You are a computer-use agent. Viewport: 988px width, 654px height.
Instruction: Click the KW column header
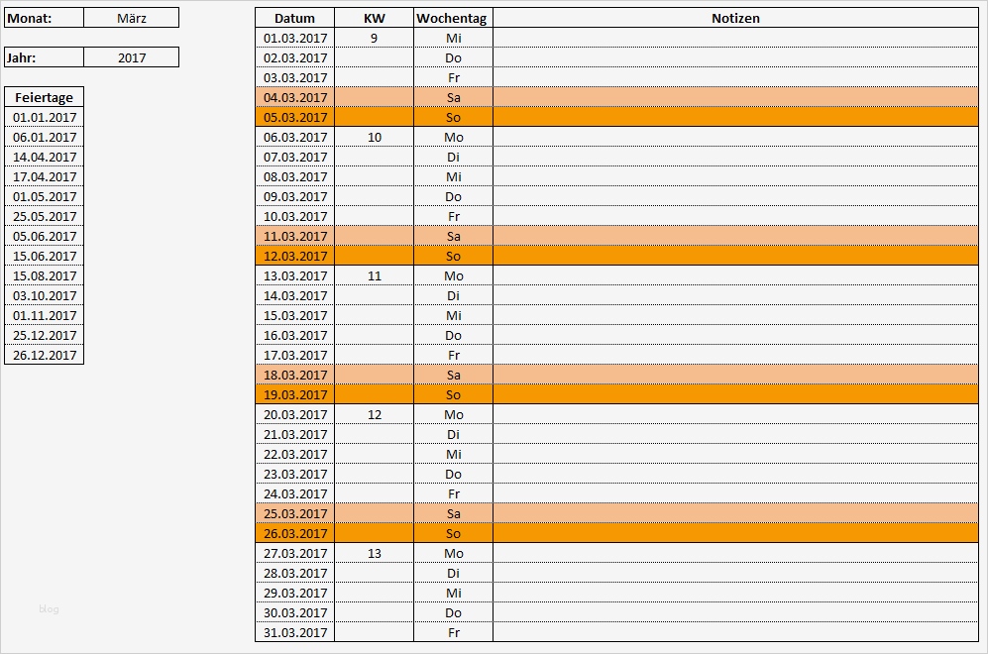point(374,18)
